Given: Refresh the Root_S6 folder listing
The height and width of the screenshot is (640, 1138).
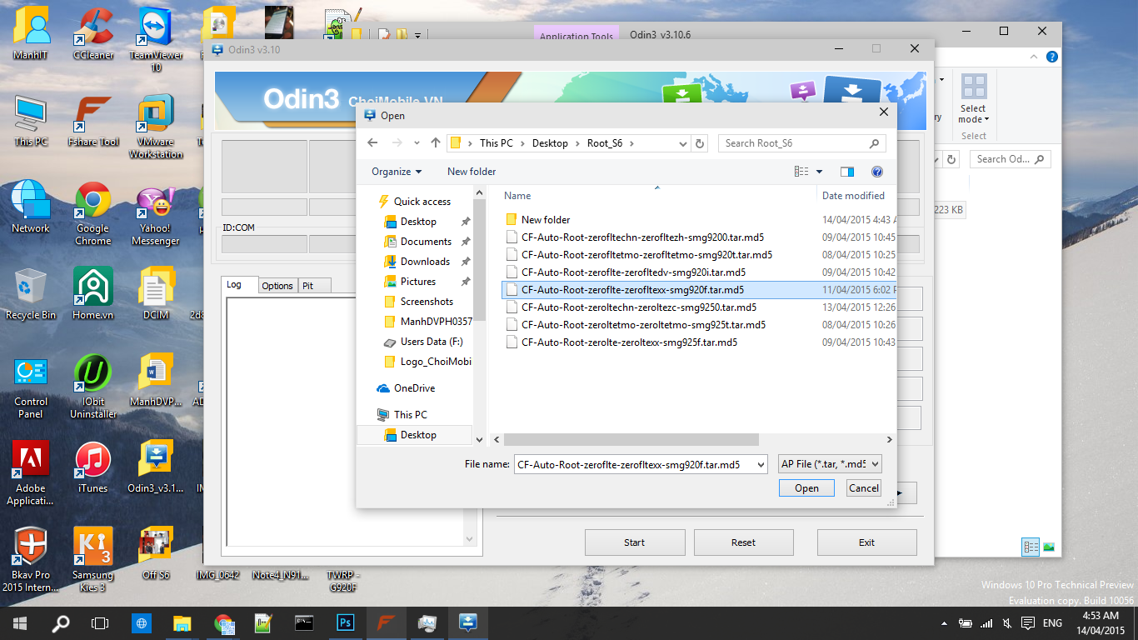Looking at the screenshot, I should [x=700, y=143].
